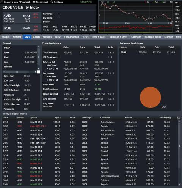This screenshot has height=188, width=182.
Task: Click the Screenshot text button
Action: pos(42,2)
